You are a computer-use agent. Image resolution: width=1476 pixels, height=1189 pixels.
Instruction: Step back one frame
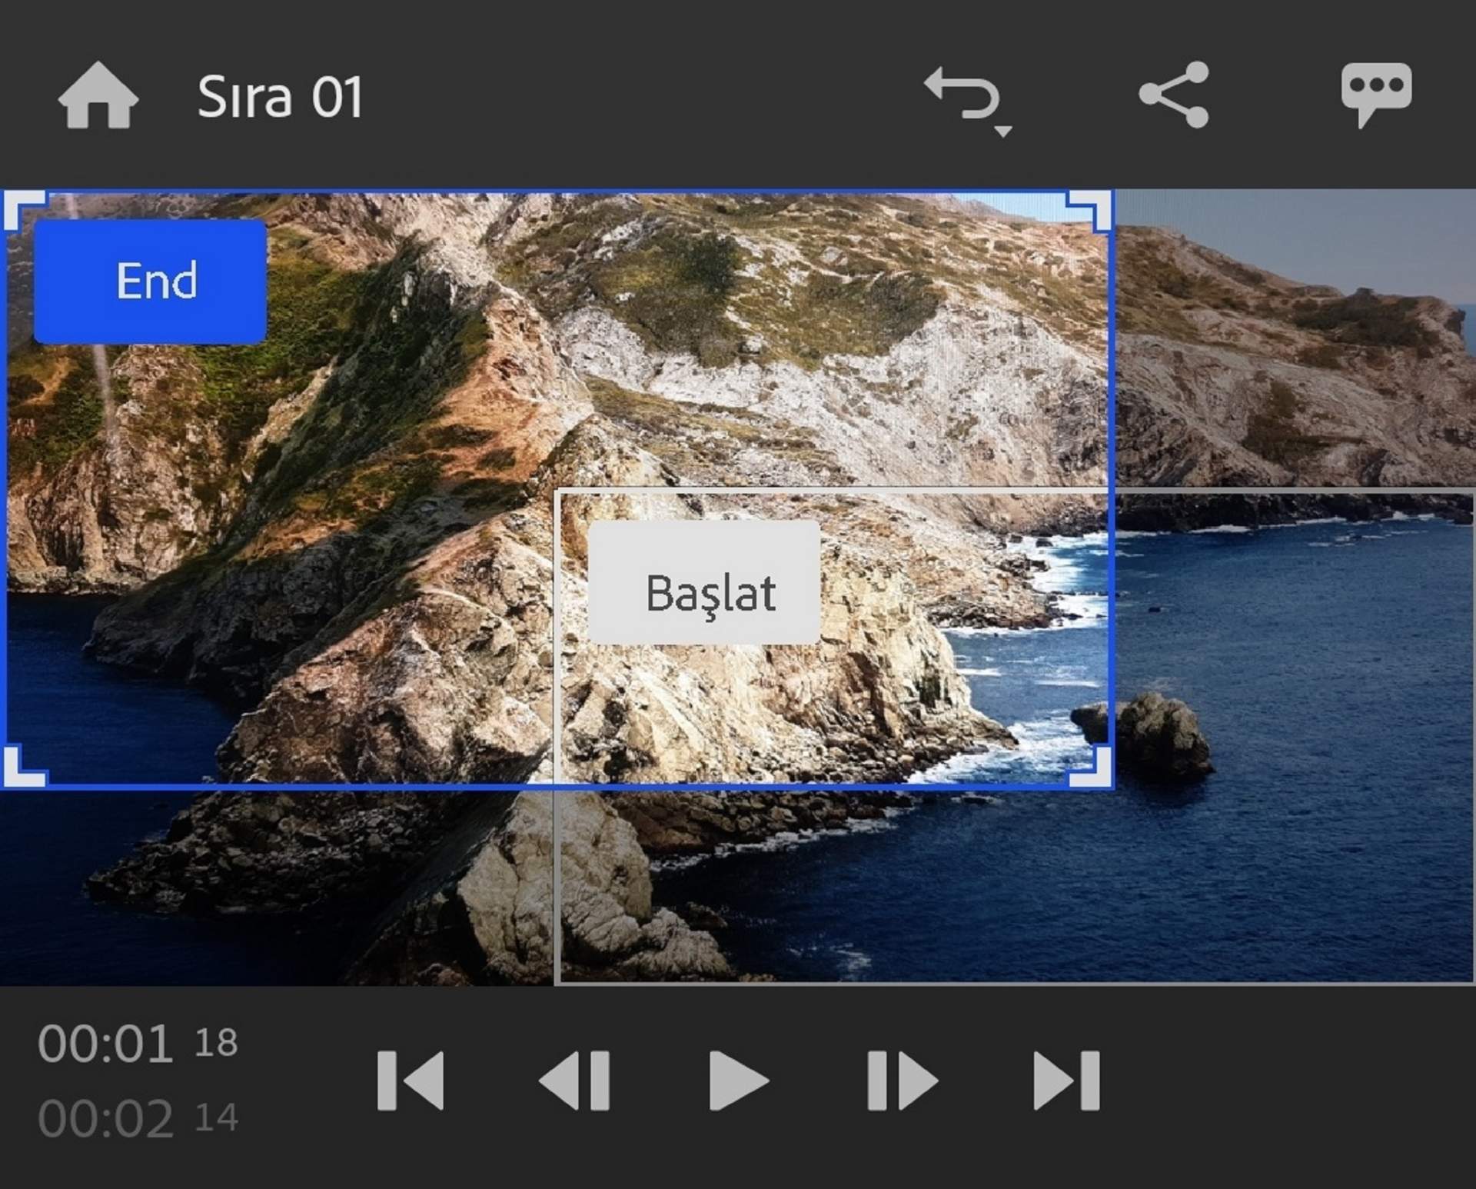(575, 1081)
